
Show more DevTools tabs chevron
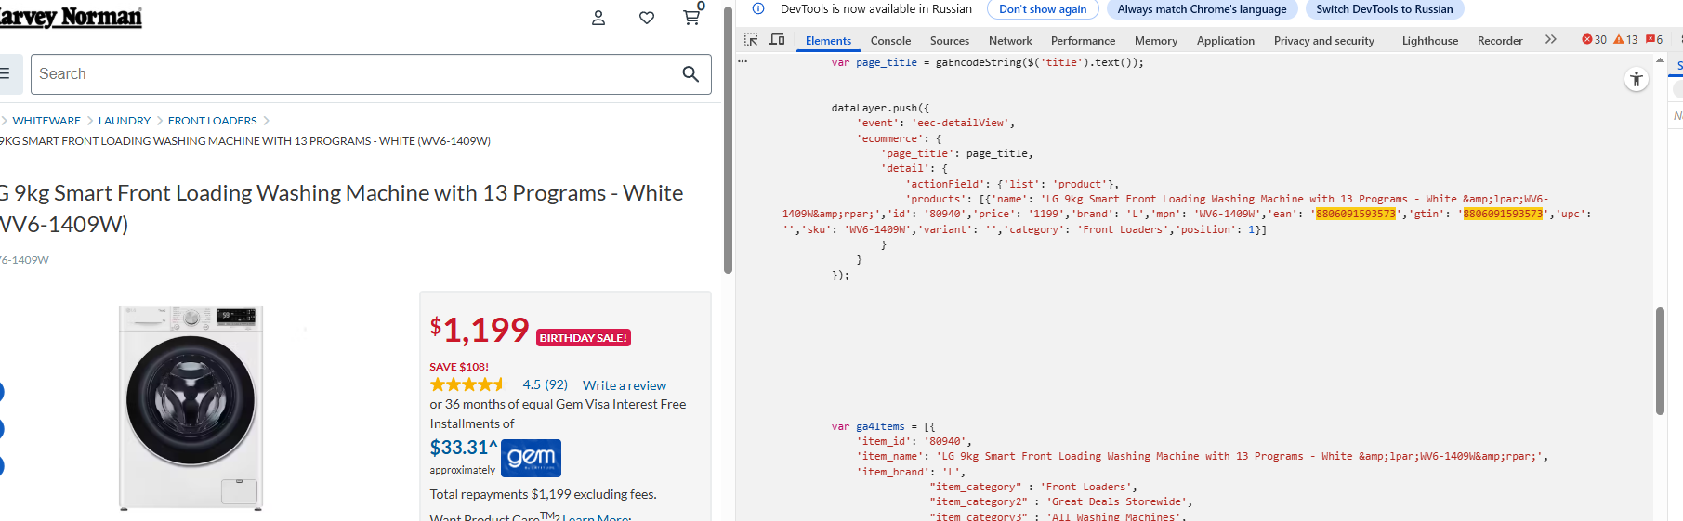(x=1550, y=39)
